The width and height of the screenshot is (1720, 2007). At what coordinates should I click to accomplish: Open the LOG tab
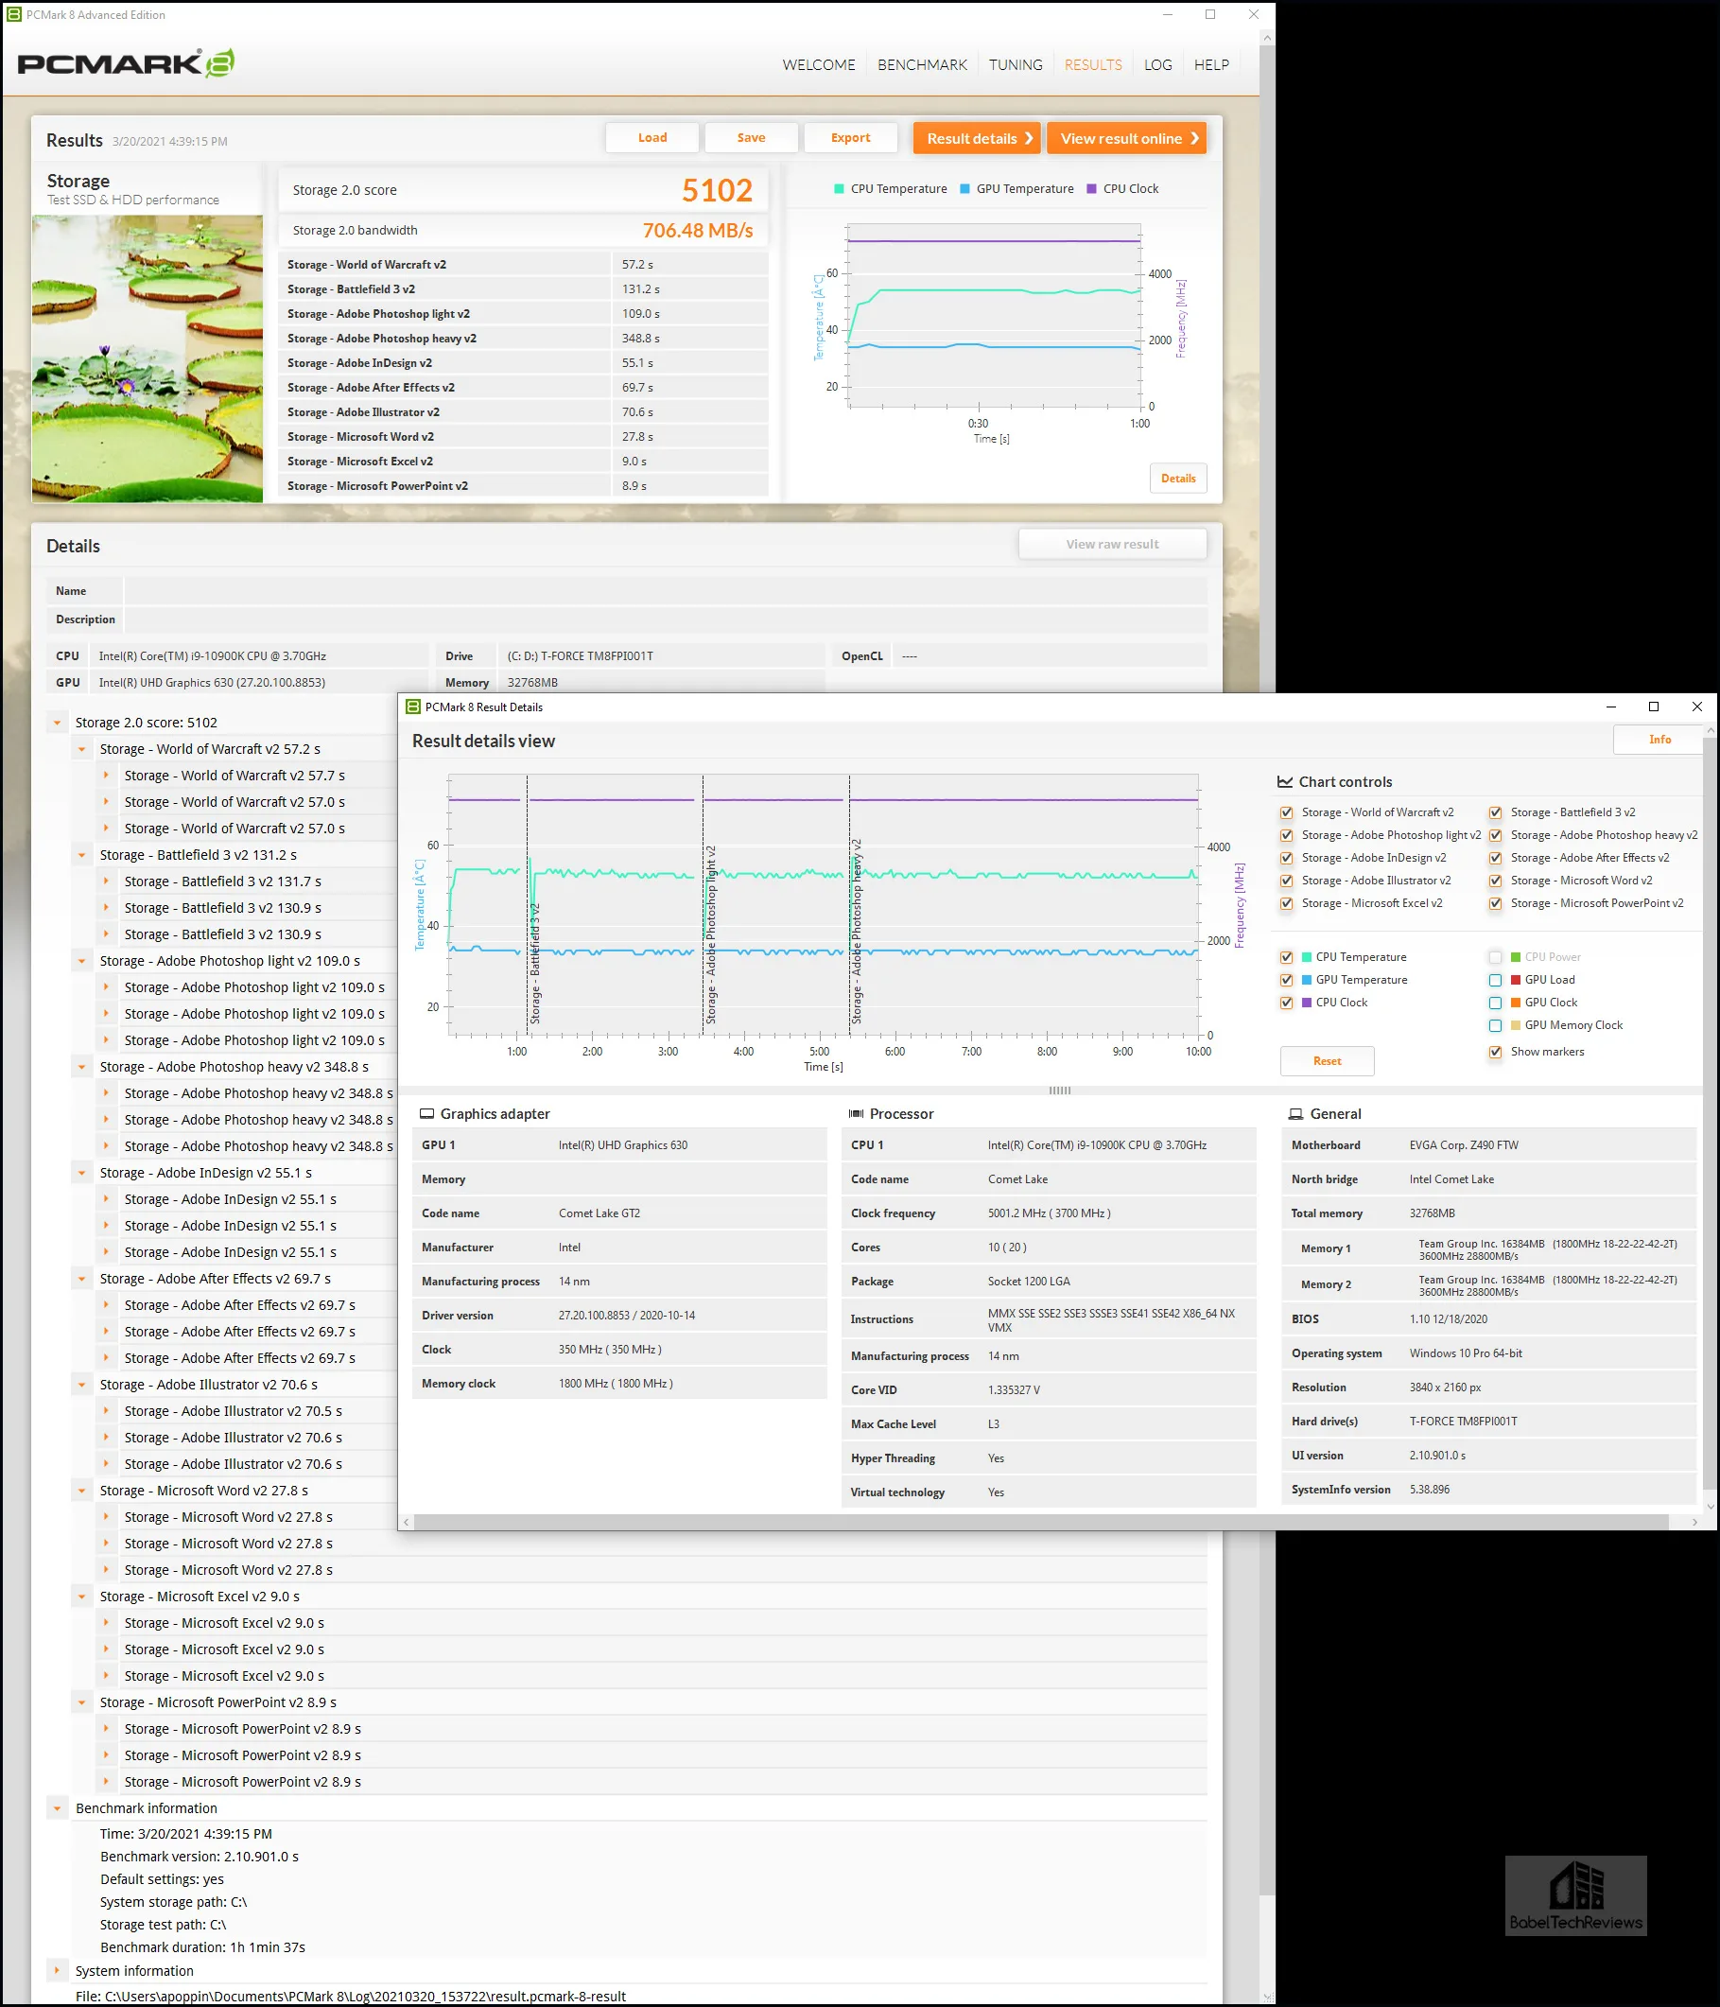tap(1157, 65)
